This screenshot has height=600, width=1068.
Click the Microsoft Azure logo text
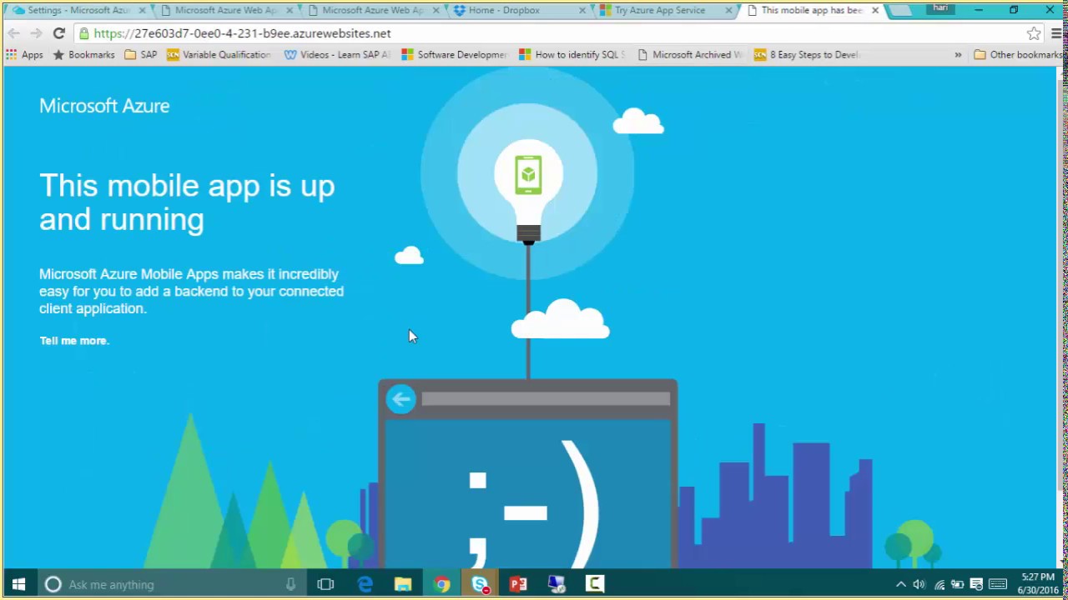[x=104, y=106]
